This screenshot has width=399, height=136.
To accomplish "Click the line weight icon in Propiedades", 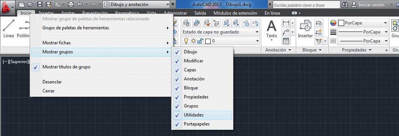I will tap(333, 32).
